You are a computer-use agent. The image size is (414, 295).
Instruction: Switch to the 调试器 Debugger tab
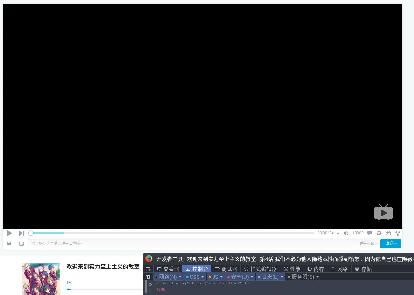(229, 269)
